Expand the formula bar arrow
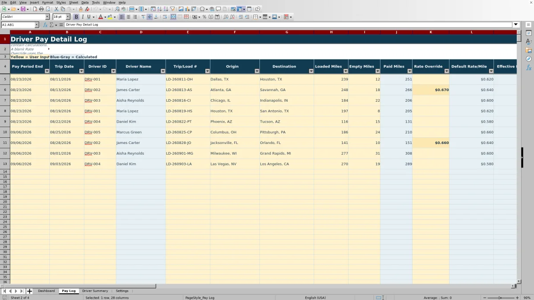 point(516,25)
